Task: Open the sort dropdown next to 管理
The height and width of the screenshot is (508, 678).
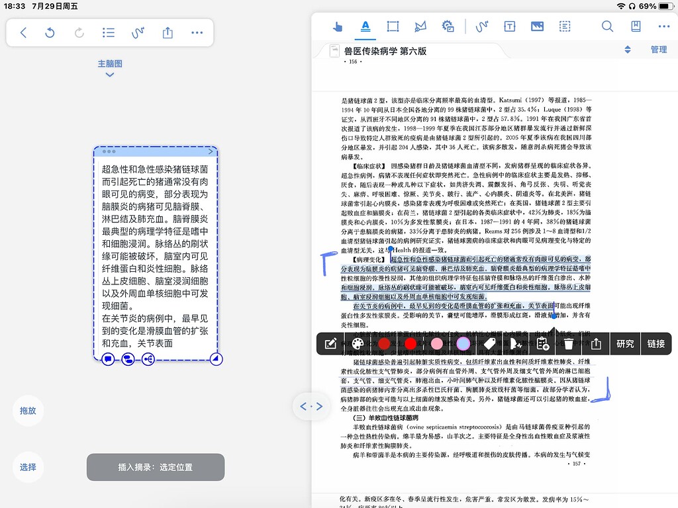Action: pos(628,49)
